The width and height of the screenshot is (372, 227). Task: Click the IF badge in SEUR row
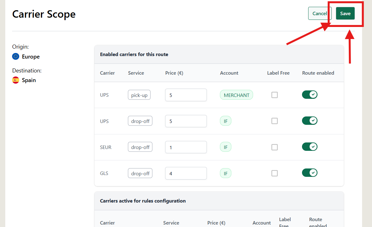(x=225, y=147)
